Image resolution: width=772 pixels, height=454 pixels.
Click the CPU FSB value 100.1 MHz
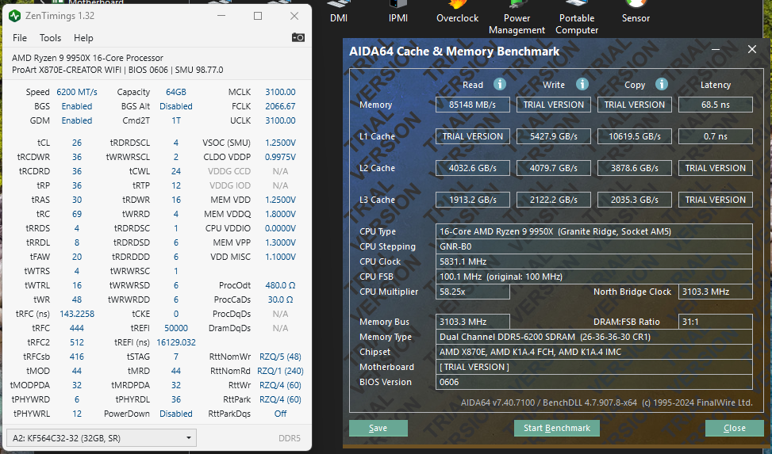tap(594, 277)
